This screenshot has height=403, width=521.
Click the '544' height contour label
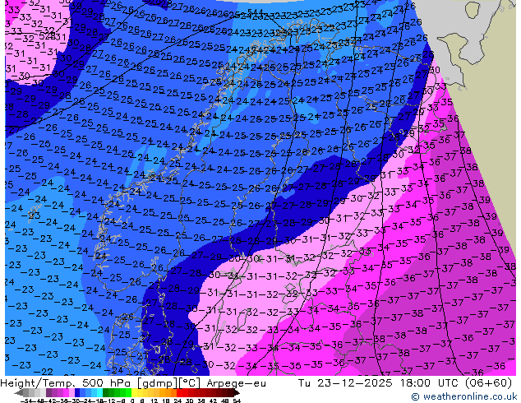click(x=256, y=12)
